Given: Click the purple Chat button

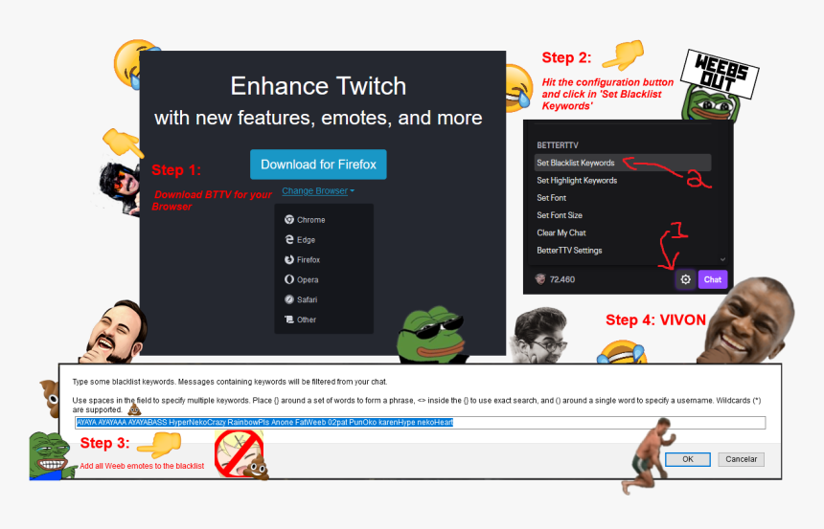Looking at the screenshot, I should tap(713, 279).
